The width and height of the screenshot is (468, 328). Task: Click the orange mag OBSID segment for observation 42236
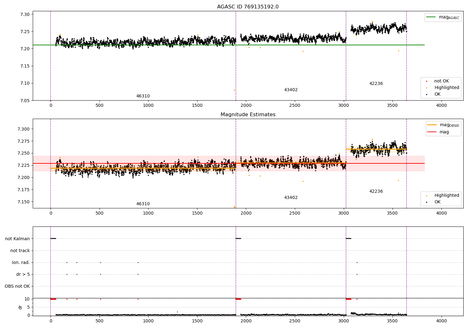coord(376,149)
